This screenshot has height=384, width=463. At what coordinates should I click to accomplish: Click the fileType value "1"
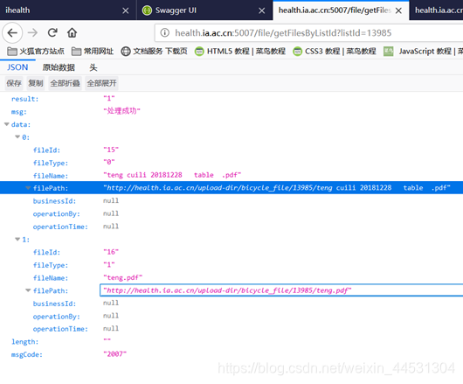108,264
